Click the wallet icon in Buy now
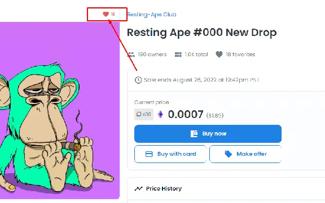 point(194,134)
